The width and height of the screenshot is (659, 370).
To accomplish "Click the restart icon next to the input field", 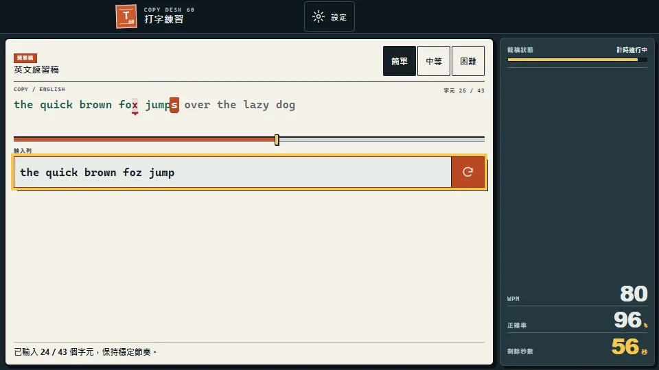I will pyautogui.click(x=467, y=172).
